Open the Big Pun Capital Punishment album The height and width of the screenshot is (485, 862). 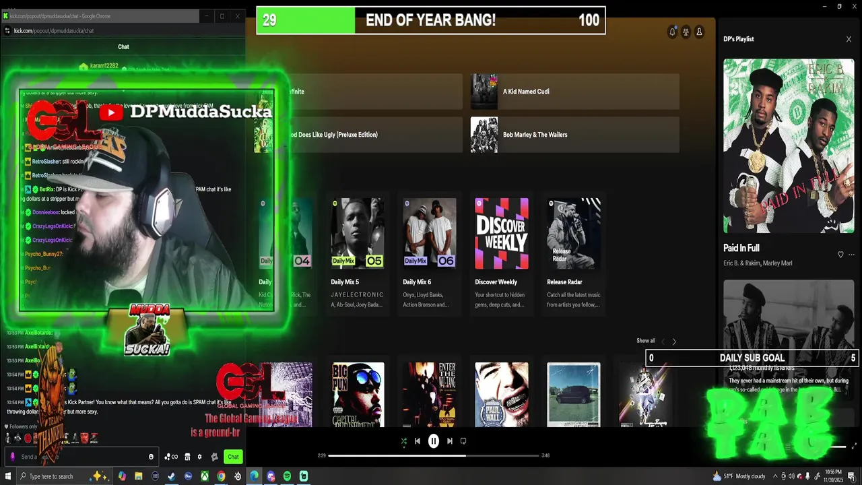pyautogui.click(x=358, y=395)
